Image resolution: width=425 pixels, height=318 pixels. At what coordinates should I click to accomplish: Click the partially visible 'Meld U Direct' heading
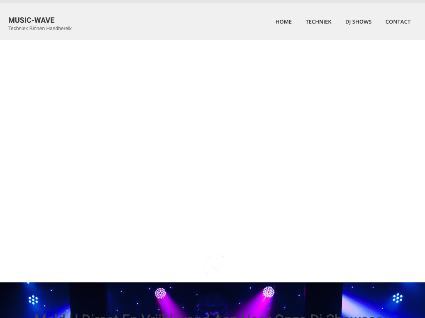[x=212, y=316]
